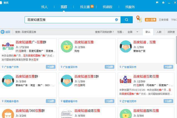
Task: Select the 全国 range value
Action: [x=130, y=32]
